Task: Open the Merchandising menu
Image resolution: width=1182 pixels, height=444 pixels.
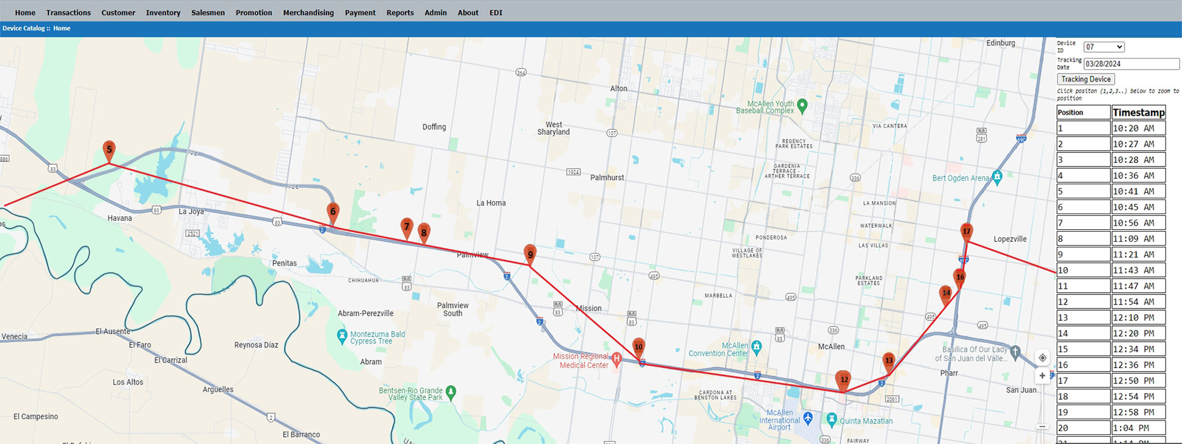Action: (308, 12)
